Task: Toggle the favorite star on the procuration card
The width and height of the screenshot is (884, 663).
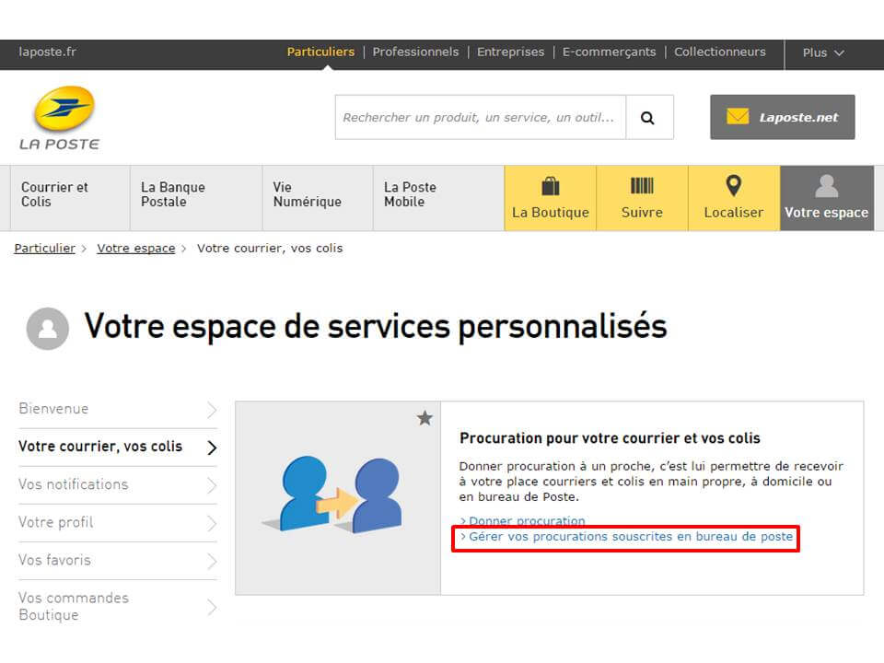Action: (425, 417)
